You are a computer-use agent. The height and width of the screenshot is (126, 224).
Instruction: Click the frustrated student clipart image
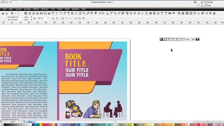click(x=93, y=109)
